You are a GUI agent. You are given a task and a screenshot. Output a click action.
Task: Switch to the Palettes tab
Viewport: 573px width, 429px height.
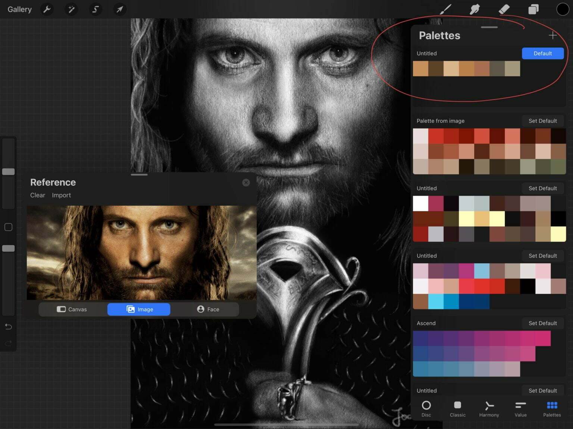click(552, 408)
